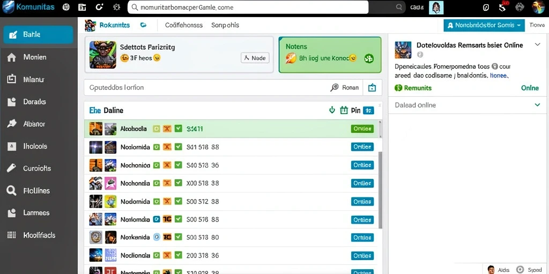Click the clipboard icon next to Ronan
Image resolution: width=549 pixels, height=274 pixels.
pyautogui.click(x=372, y=88)
